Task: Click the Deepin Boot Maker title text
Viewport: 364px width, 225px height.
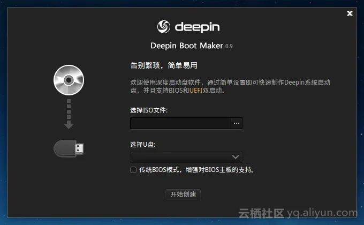Action: point(187,46)
